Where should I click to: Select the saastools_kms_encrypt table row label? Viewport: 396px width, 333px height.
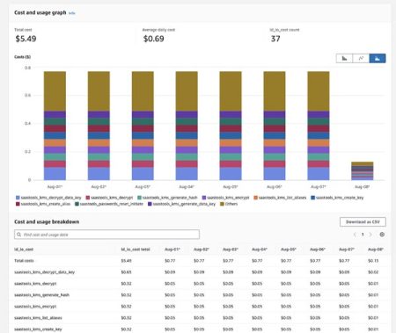(x=35, y=307)
